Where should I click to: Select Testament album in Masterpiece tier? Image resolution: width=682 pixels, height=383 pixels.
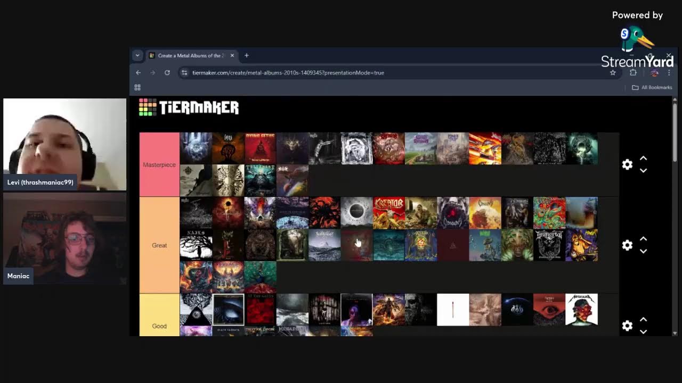[260, 181]
